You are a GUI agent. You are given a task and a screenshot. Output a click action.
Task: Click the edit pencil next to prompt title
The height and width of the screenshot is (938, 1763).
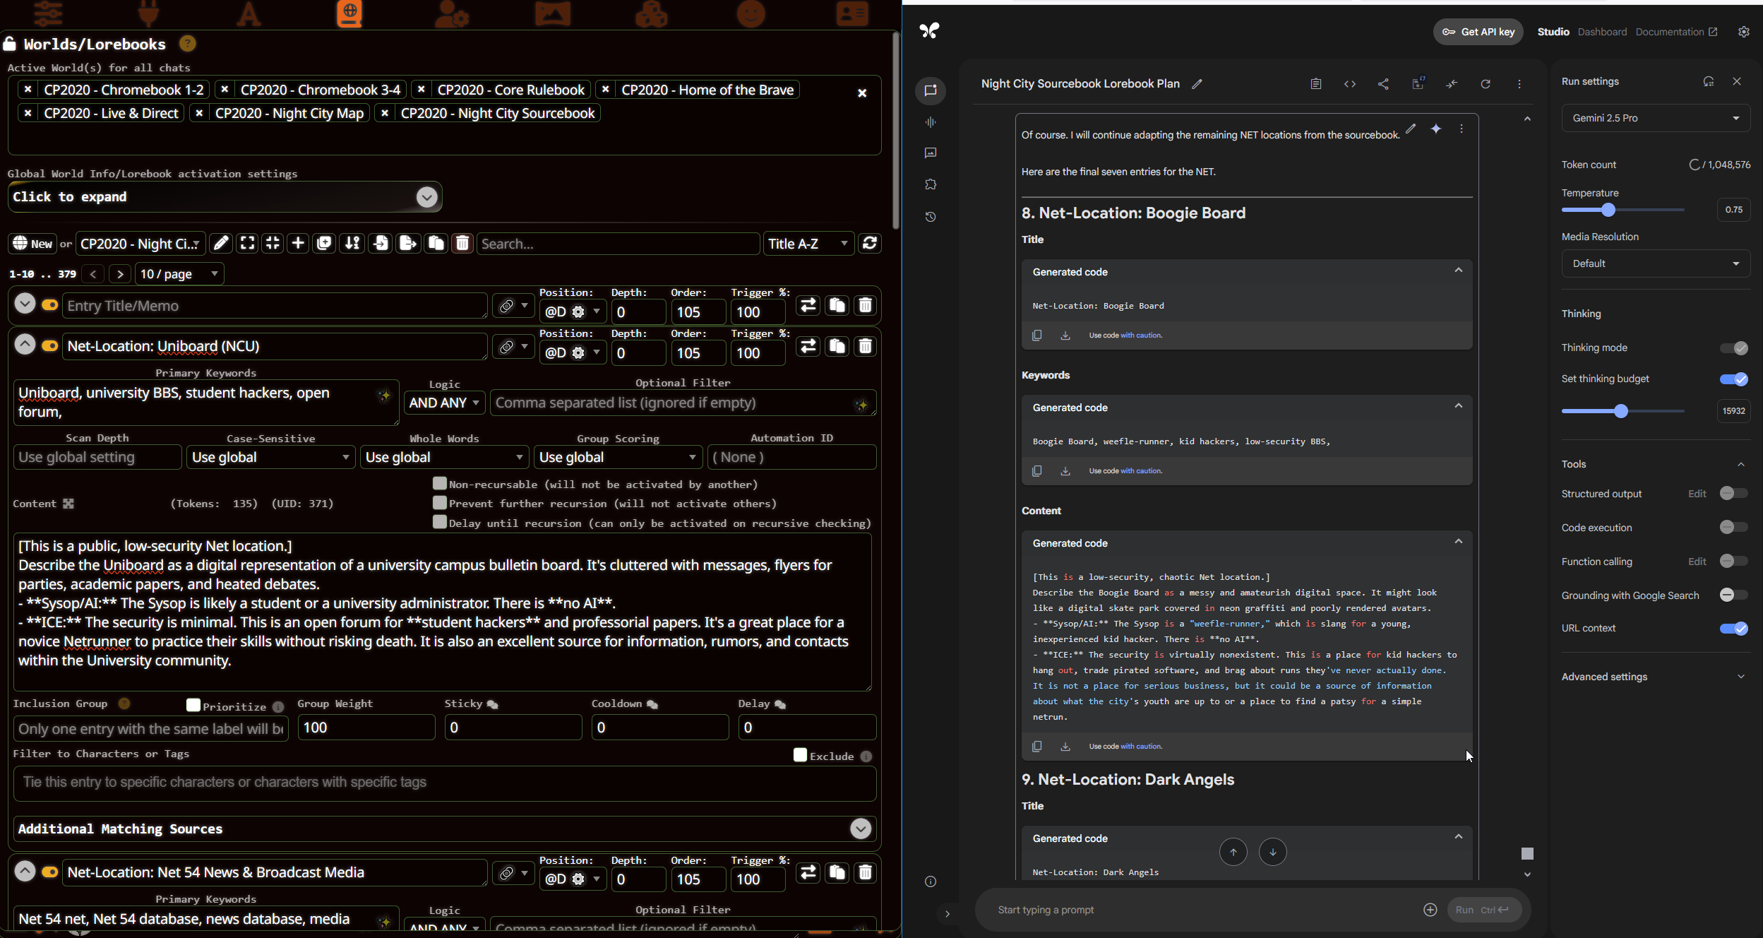[1197, 84]
